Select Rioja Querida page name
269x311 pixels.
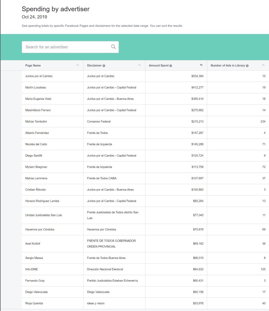pos(34,303)
